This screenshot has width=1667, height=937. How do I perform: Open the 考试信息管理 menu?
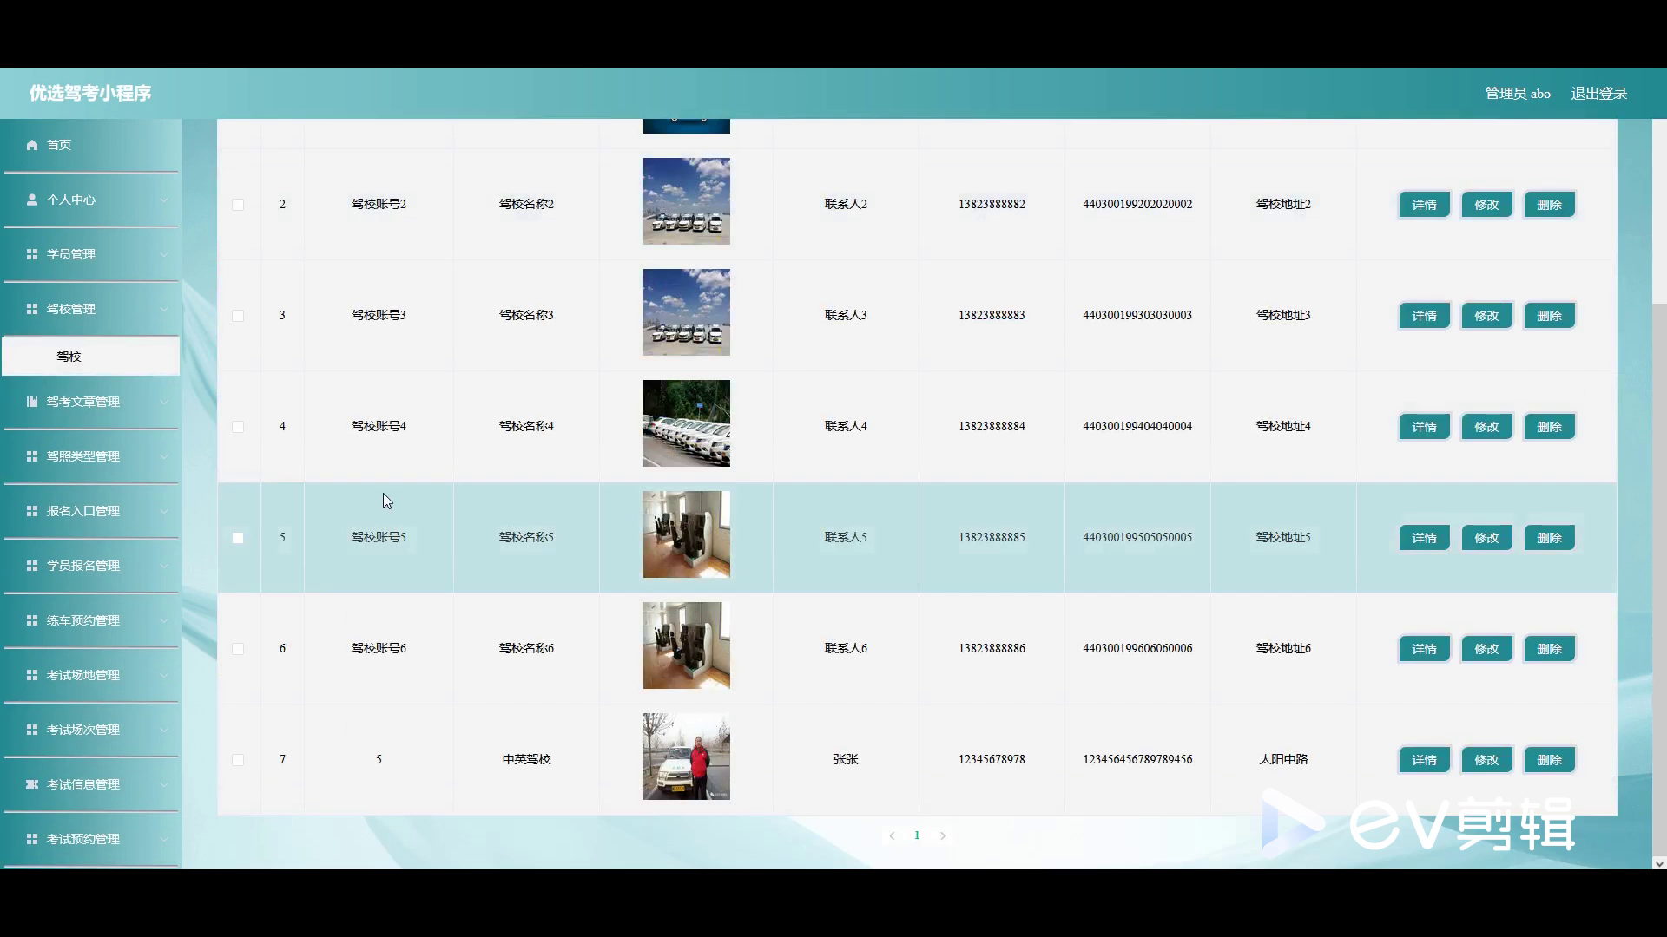[x=91, y=784]
